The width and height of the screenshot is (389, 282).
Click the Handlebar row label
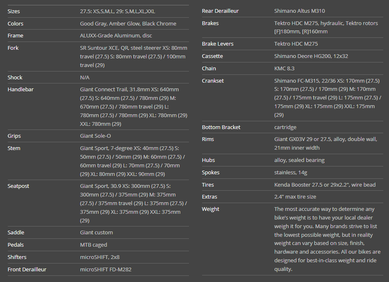pos(21,89)
